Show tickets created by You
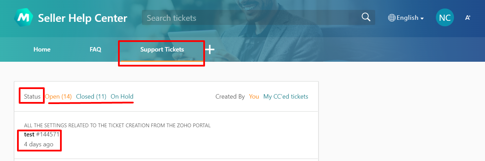 (254, 97)
